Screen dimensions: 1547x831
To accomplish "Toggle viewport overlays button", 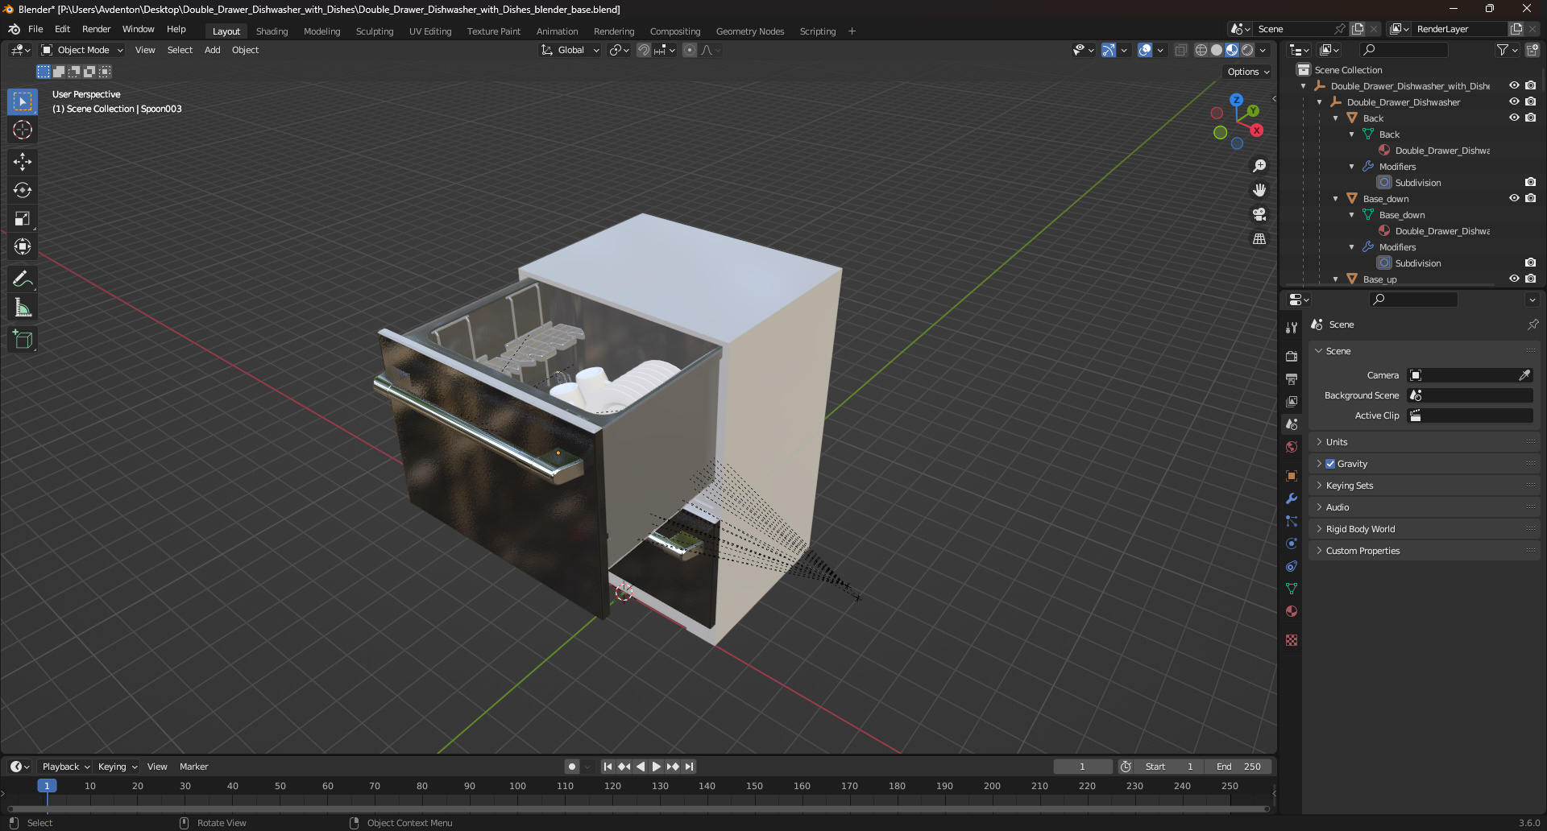I will coord(1145,50).
